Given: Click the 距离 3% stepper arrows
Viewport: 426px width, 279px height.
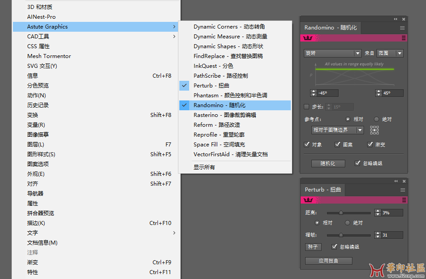Looking at the screenshot, I should [x=378, y=212].
